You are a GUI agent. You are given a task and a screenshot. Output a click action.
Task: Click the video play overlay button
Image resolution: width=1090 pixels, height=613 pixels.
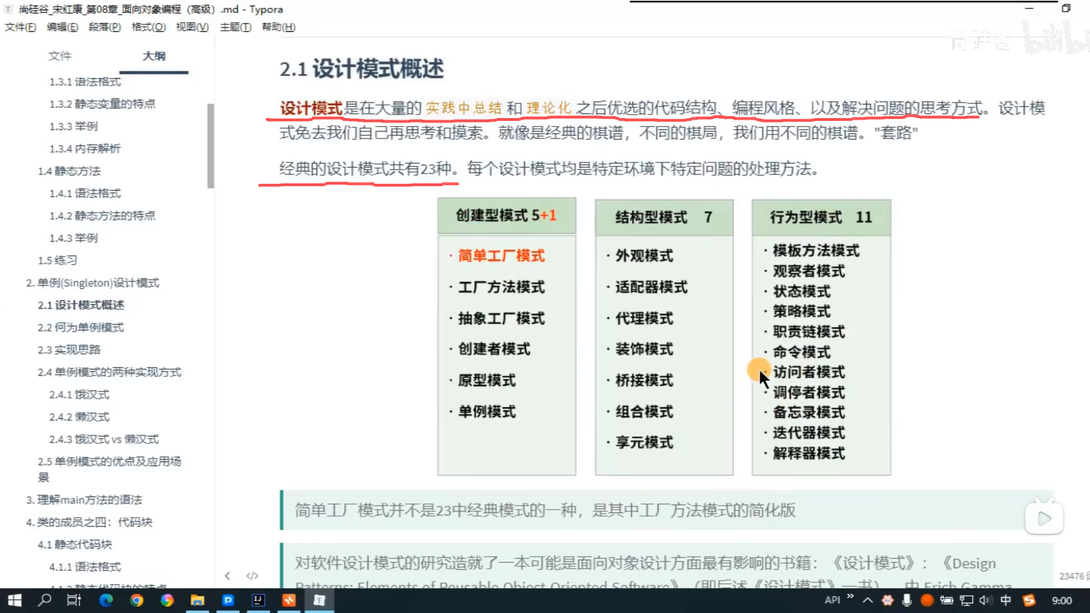click(x=1044, y=518)
